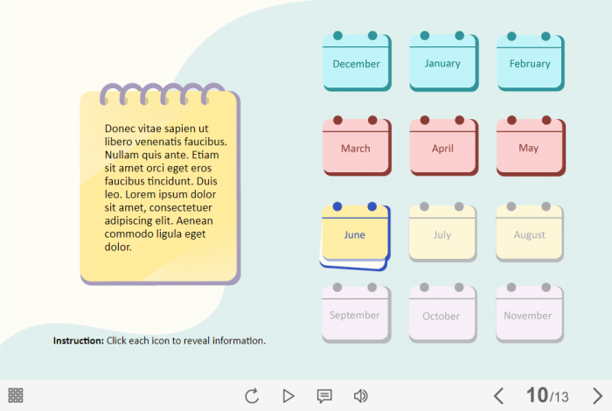Select the September calendar icon
The height and width of the screenshot is (411, 612).
click(355, 314)
